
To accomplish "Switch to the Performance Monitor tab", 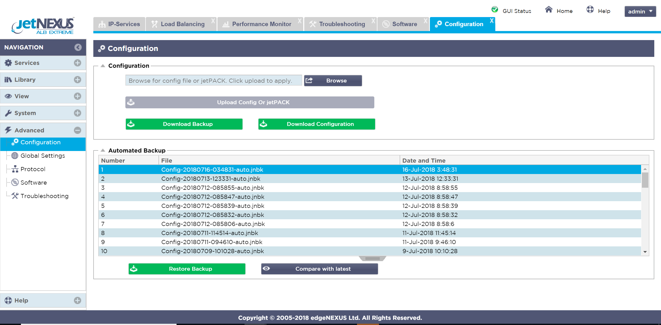I will [261, 24].
